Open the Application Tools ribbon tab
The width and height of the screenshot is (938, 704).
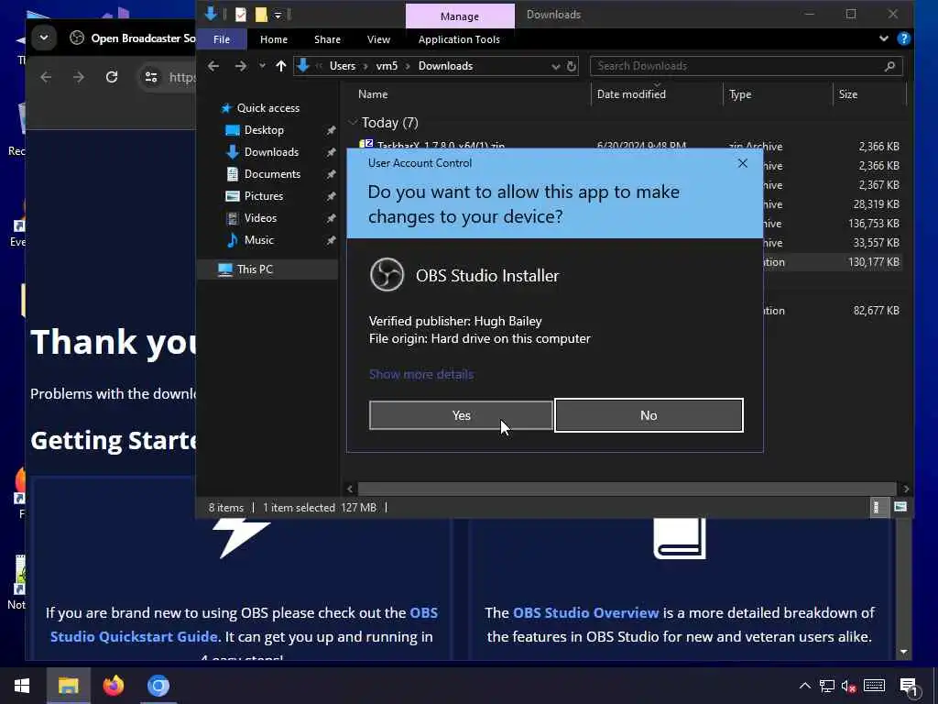coord(459,39)
